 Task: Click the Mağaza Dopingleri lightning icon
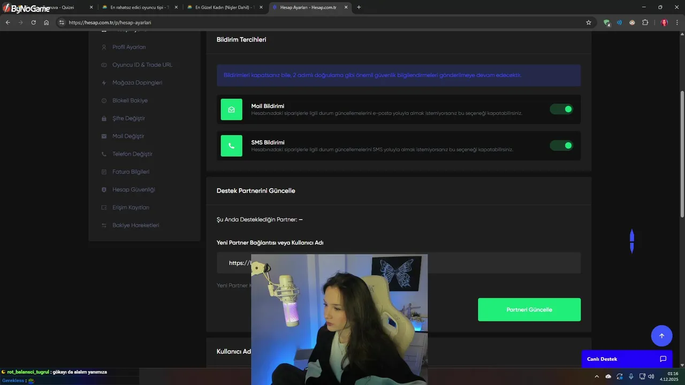pyautogui.click(x=104, y=83)
